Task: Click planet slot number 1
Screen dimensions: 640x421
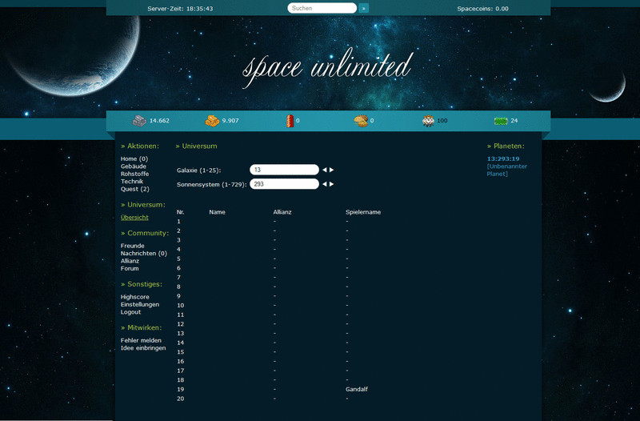Action: click(x=178, y=222)
